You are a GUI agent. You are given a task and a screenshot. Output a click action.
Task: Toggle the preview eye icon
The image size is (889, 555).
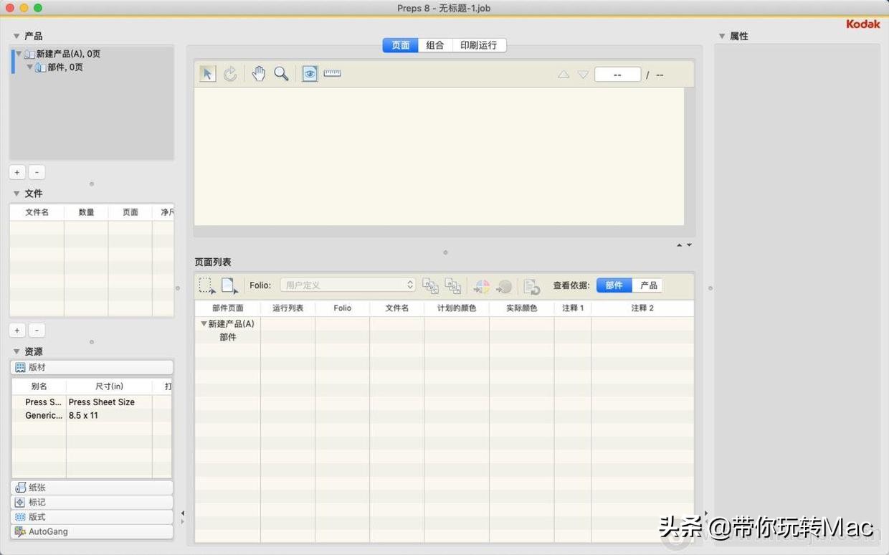pos(309,73)
